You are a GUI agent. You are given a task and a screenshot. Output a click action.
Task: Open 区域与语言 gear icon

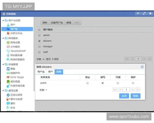pyautogui.click(x=8, y=95)
